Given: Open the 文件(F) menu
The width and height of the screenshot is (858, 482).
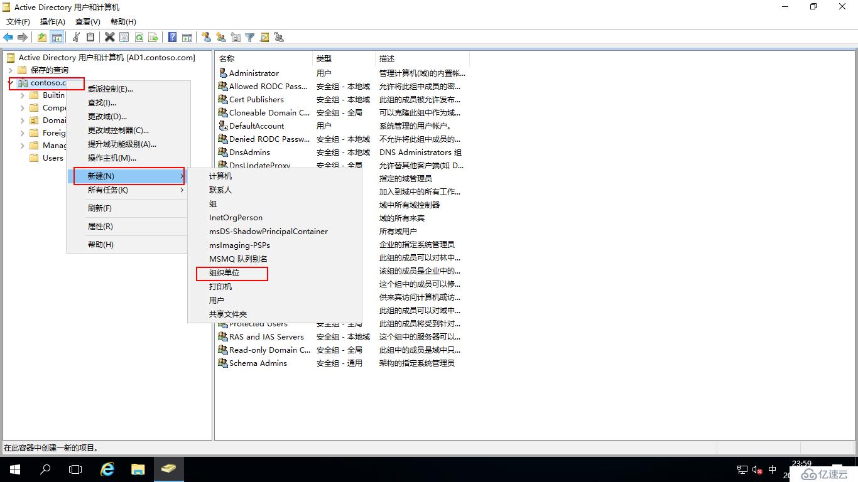Looking at the screenshot, I should tap(18, 22).
